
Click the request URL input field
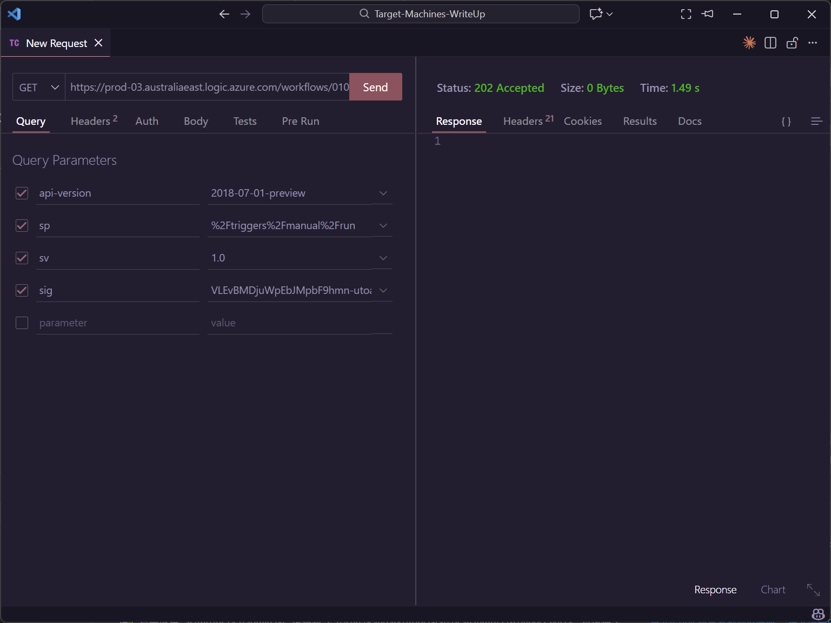click(208, 88)
